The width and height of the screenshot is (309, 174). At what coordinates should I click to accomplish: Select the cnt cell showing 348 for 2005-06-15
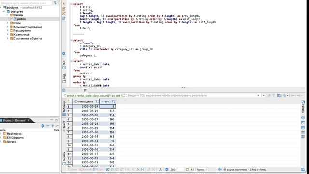[x=108, y=145]
